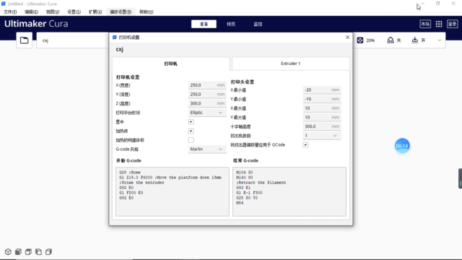Select the front view cube icon
Viewport: 462px width, 260px height.
pyautogui.click(x=18, y=252)
